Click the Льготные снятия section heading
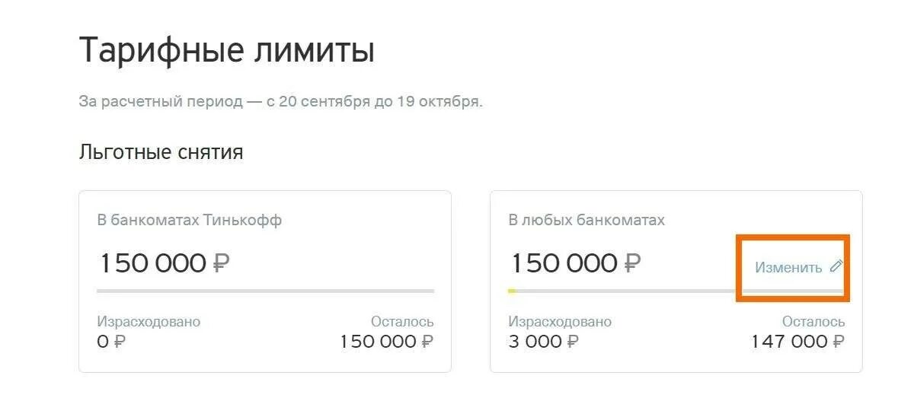Screen dimensions: 898x401 click(x=161, y=152)
